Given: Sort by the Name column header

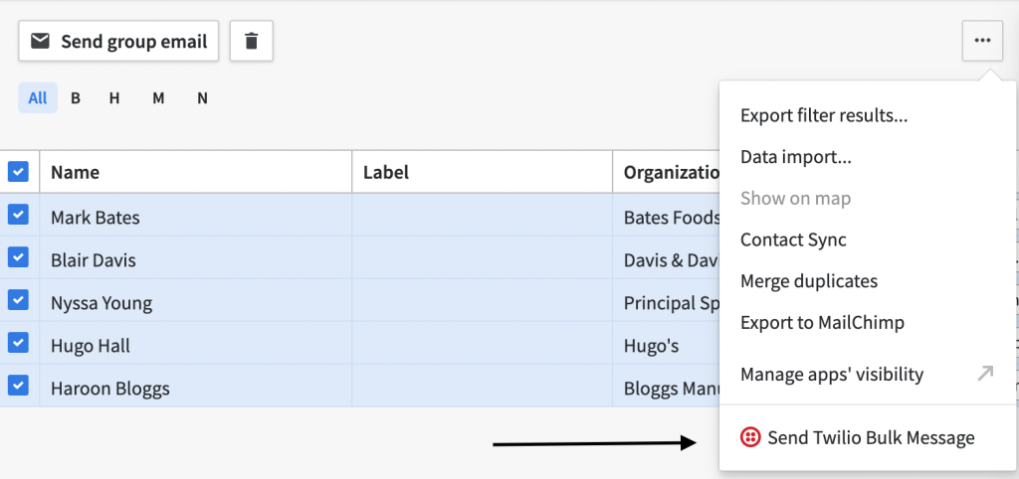Looking at the screenshot, I should [76, 172].
